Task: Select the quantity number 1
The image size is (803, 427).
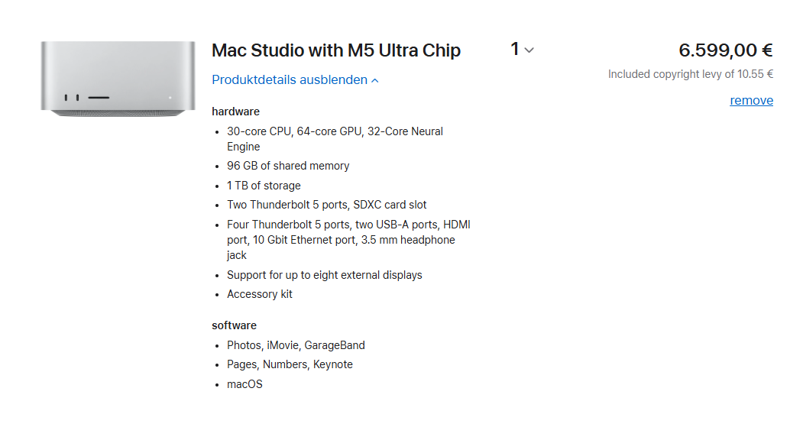Action: click(515, 49)
